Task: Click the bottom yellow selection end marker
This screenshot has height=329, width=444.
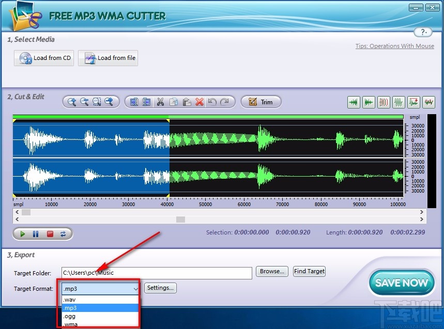Action: (x=168, y=195)
